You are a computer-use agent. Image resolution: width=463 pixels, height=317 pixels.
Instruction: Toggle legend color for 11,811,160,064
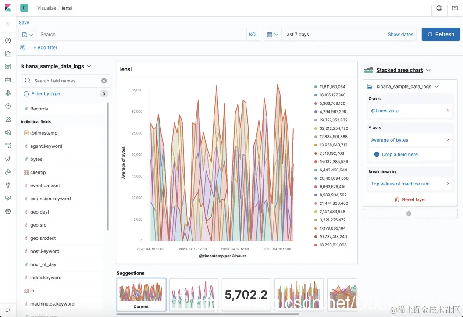pos(316,87)
